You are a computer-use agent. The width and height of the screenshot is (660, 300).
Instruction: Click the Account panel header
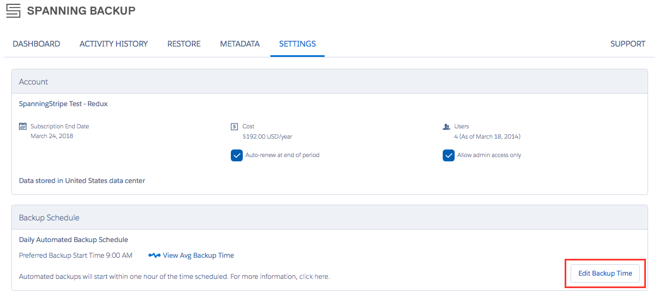(x=329, y=82)
